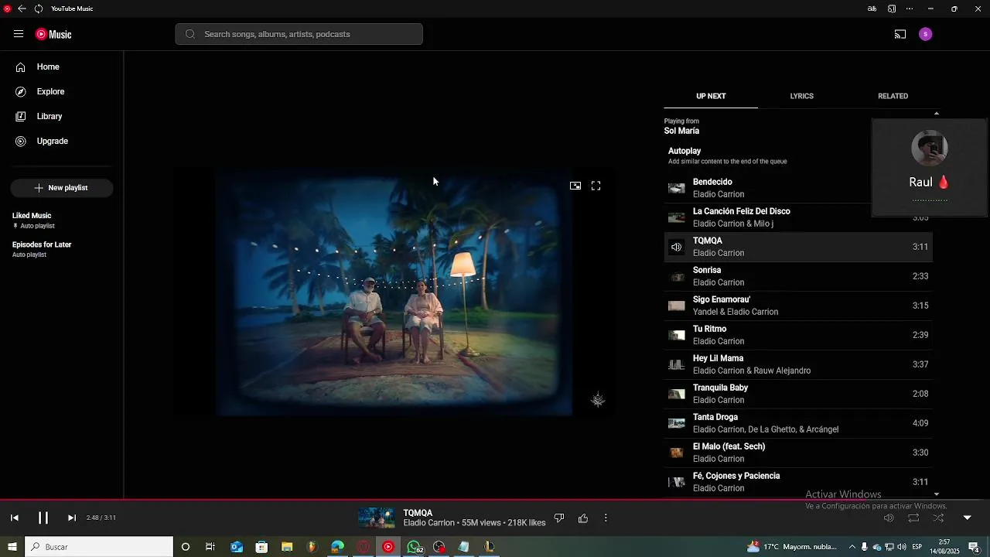Open the player bar more actions menu
The height and width of the screenshot is (557, 990).
click(606, 518)
